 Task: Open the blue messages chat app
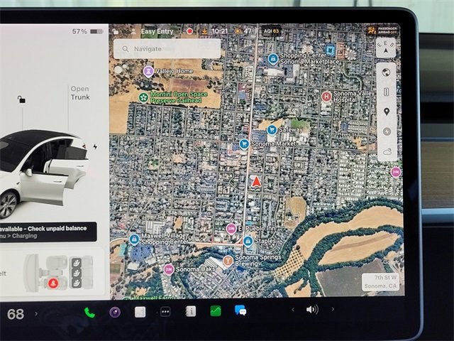coord(240,310)
